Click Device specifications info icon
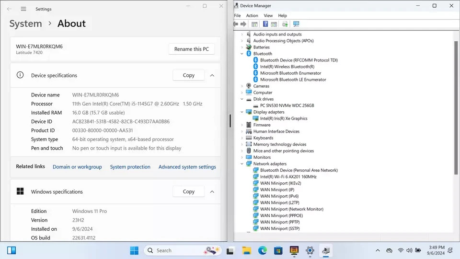The width and height of the screenshot is (460, 259). (x=20, y=75)
